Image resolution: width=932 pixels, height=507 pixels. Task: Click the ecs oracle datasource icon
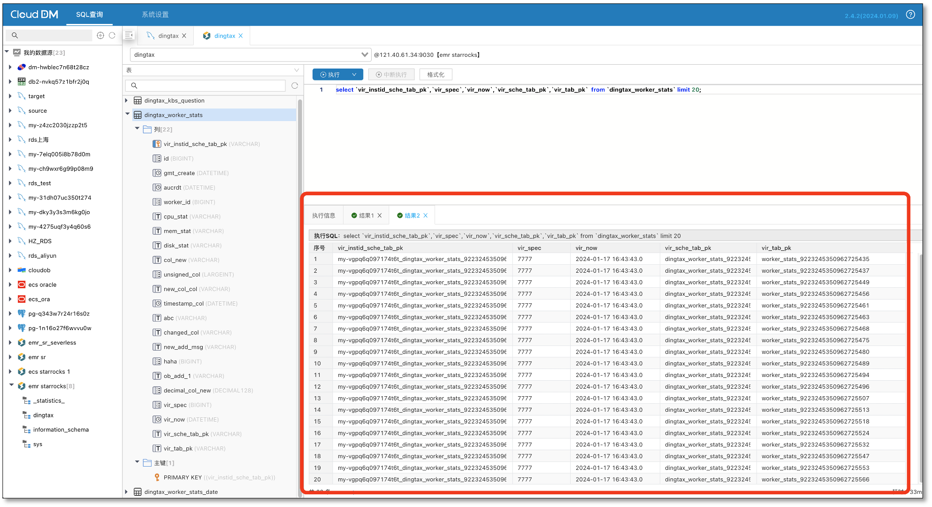pos(22,284)
